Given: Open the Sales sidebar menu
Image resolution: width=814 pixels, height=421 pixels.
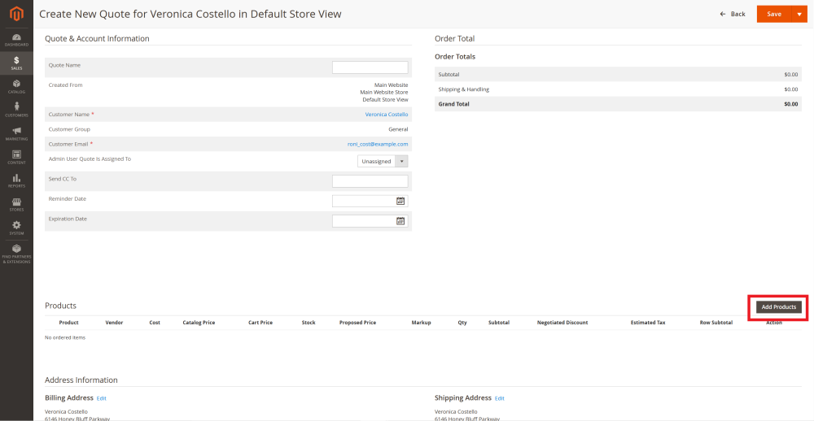Looking at the screenshot, I should (16, 63).
